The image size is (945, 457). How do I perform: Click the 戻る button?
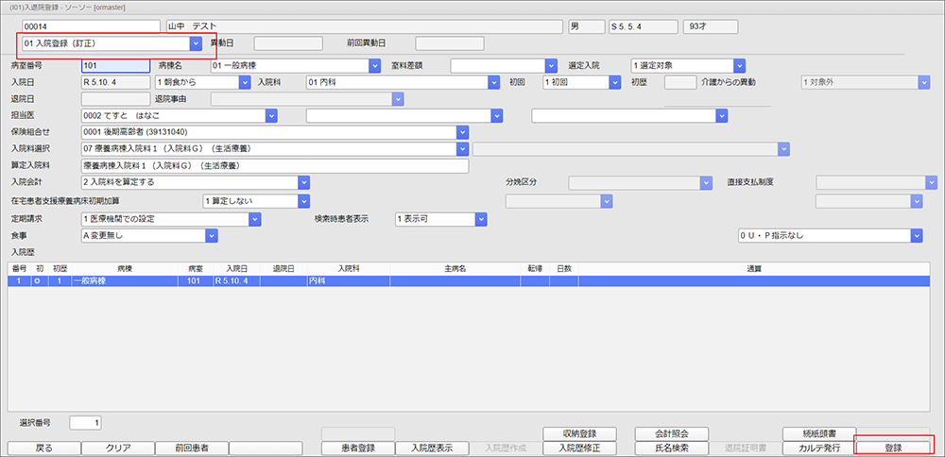(43, 448)
